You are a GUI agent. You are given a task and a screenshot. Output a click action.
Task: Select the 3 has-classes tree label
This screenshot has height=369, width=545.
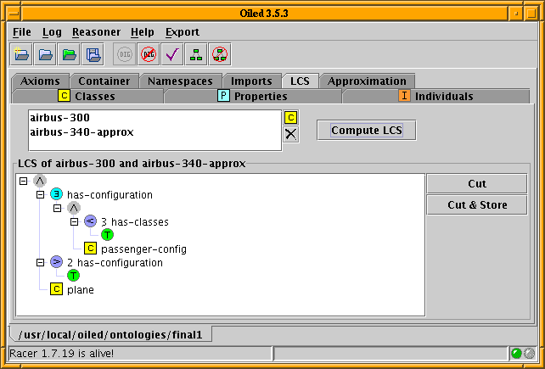135,221
